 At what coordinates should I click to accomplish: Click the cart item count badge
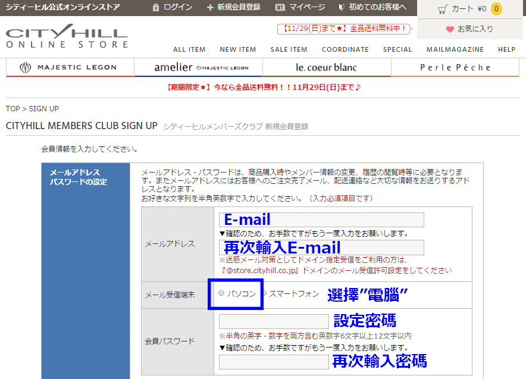point(496,9)
